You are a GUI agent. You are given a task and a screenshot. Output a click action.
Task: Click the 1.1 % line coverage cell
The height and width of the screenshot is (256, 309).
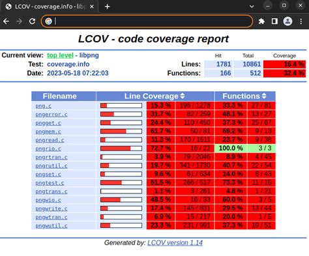(161, 191)
